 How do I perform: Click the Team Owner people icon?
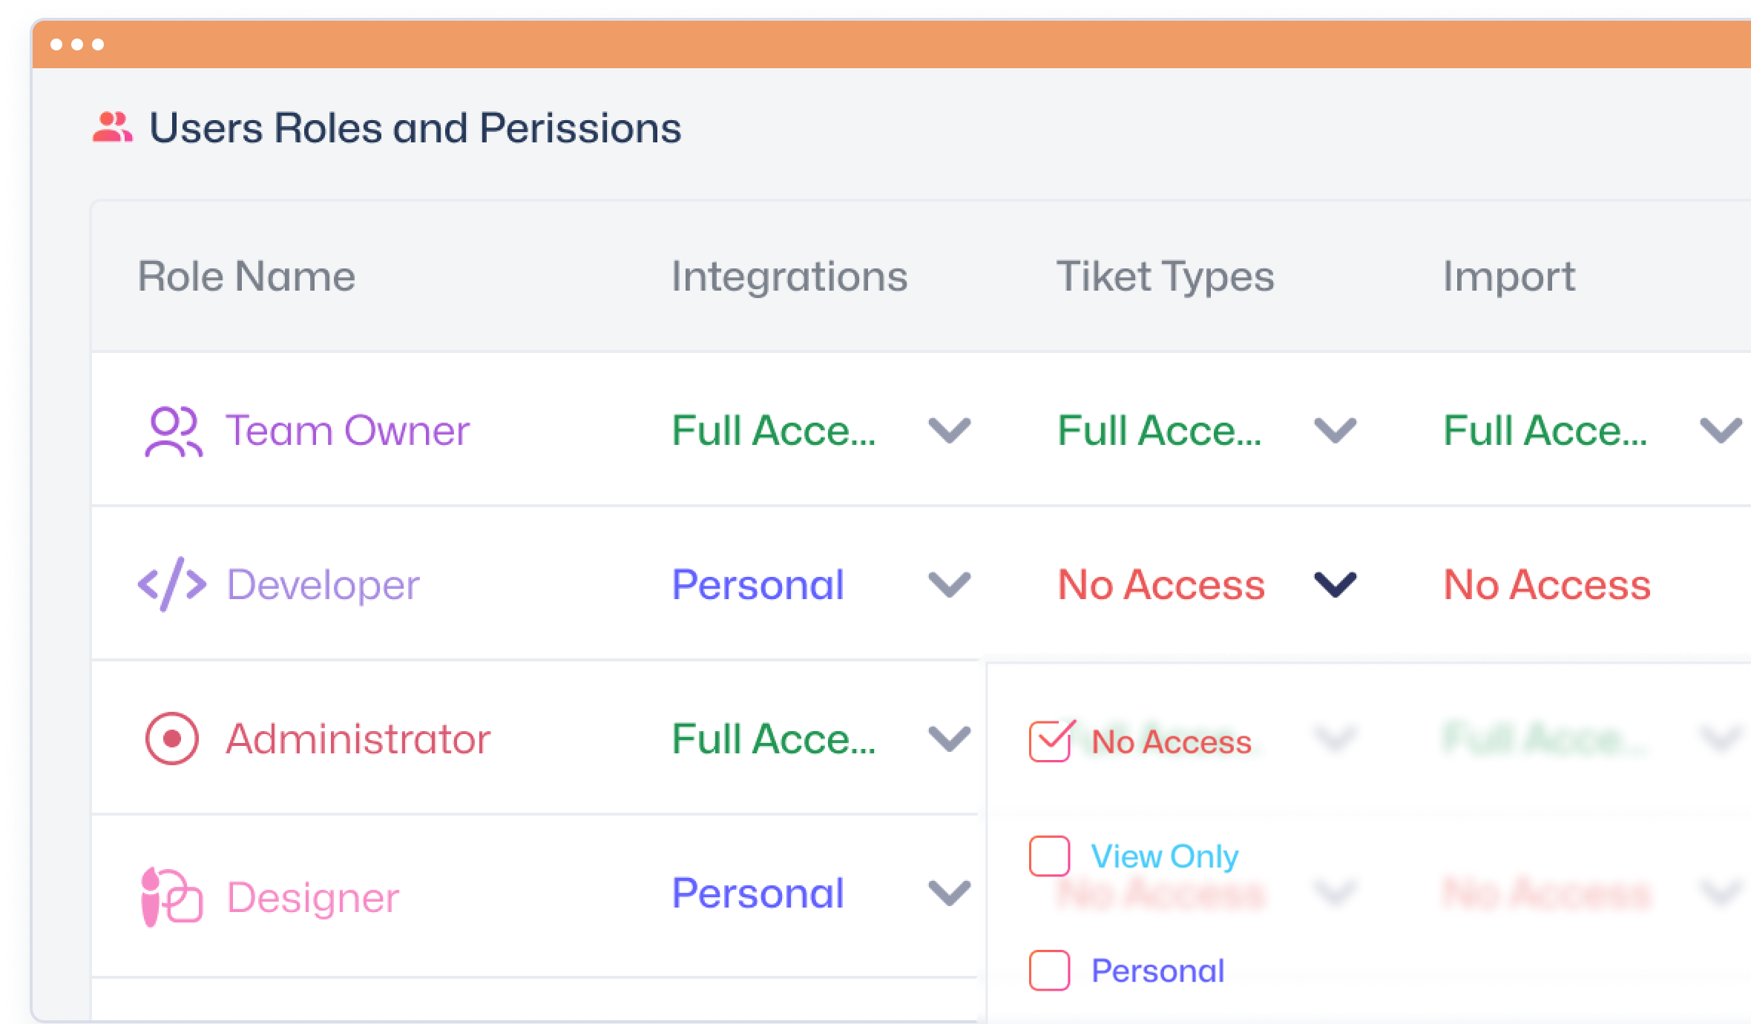click(174, 431)
